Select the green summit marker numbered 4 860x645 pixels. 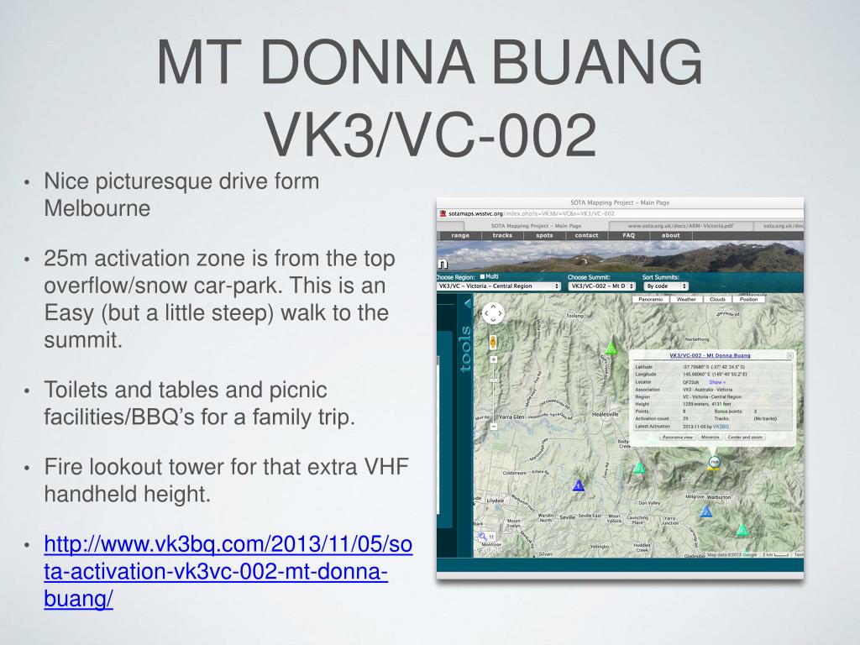click(x=742, y=531)
